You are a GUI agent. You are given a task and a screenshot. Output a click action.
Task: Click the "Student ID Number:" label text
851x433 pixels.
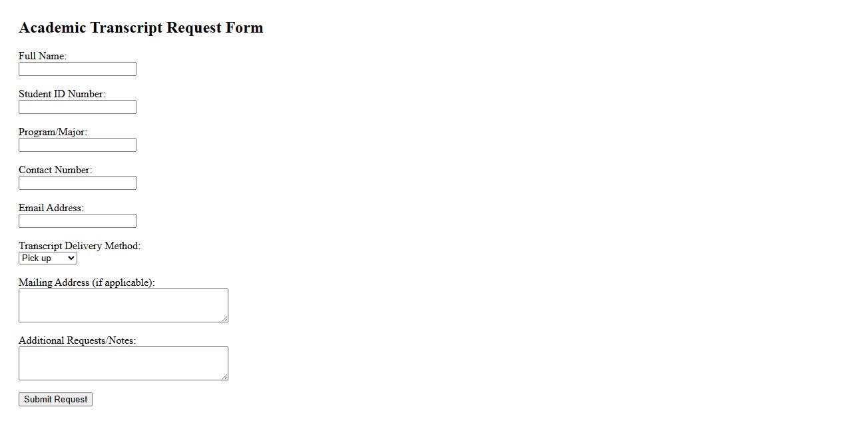point(62,94)
